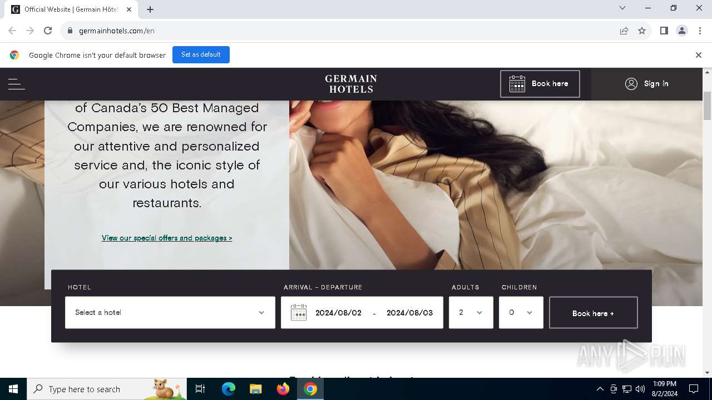Viewport: 712px width, 400px height.
Task: Dismiss the default browser notification bar
Action: [x=698, y=55]
